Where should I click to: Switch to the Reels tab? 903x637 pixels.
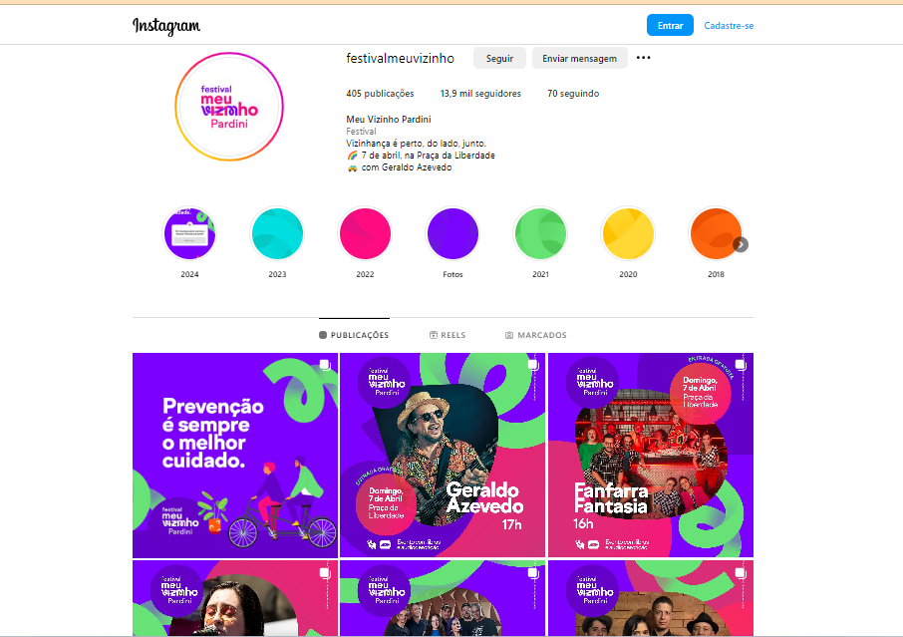pos(448,335)
